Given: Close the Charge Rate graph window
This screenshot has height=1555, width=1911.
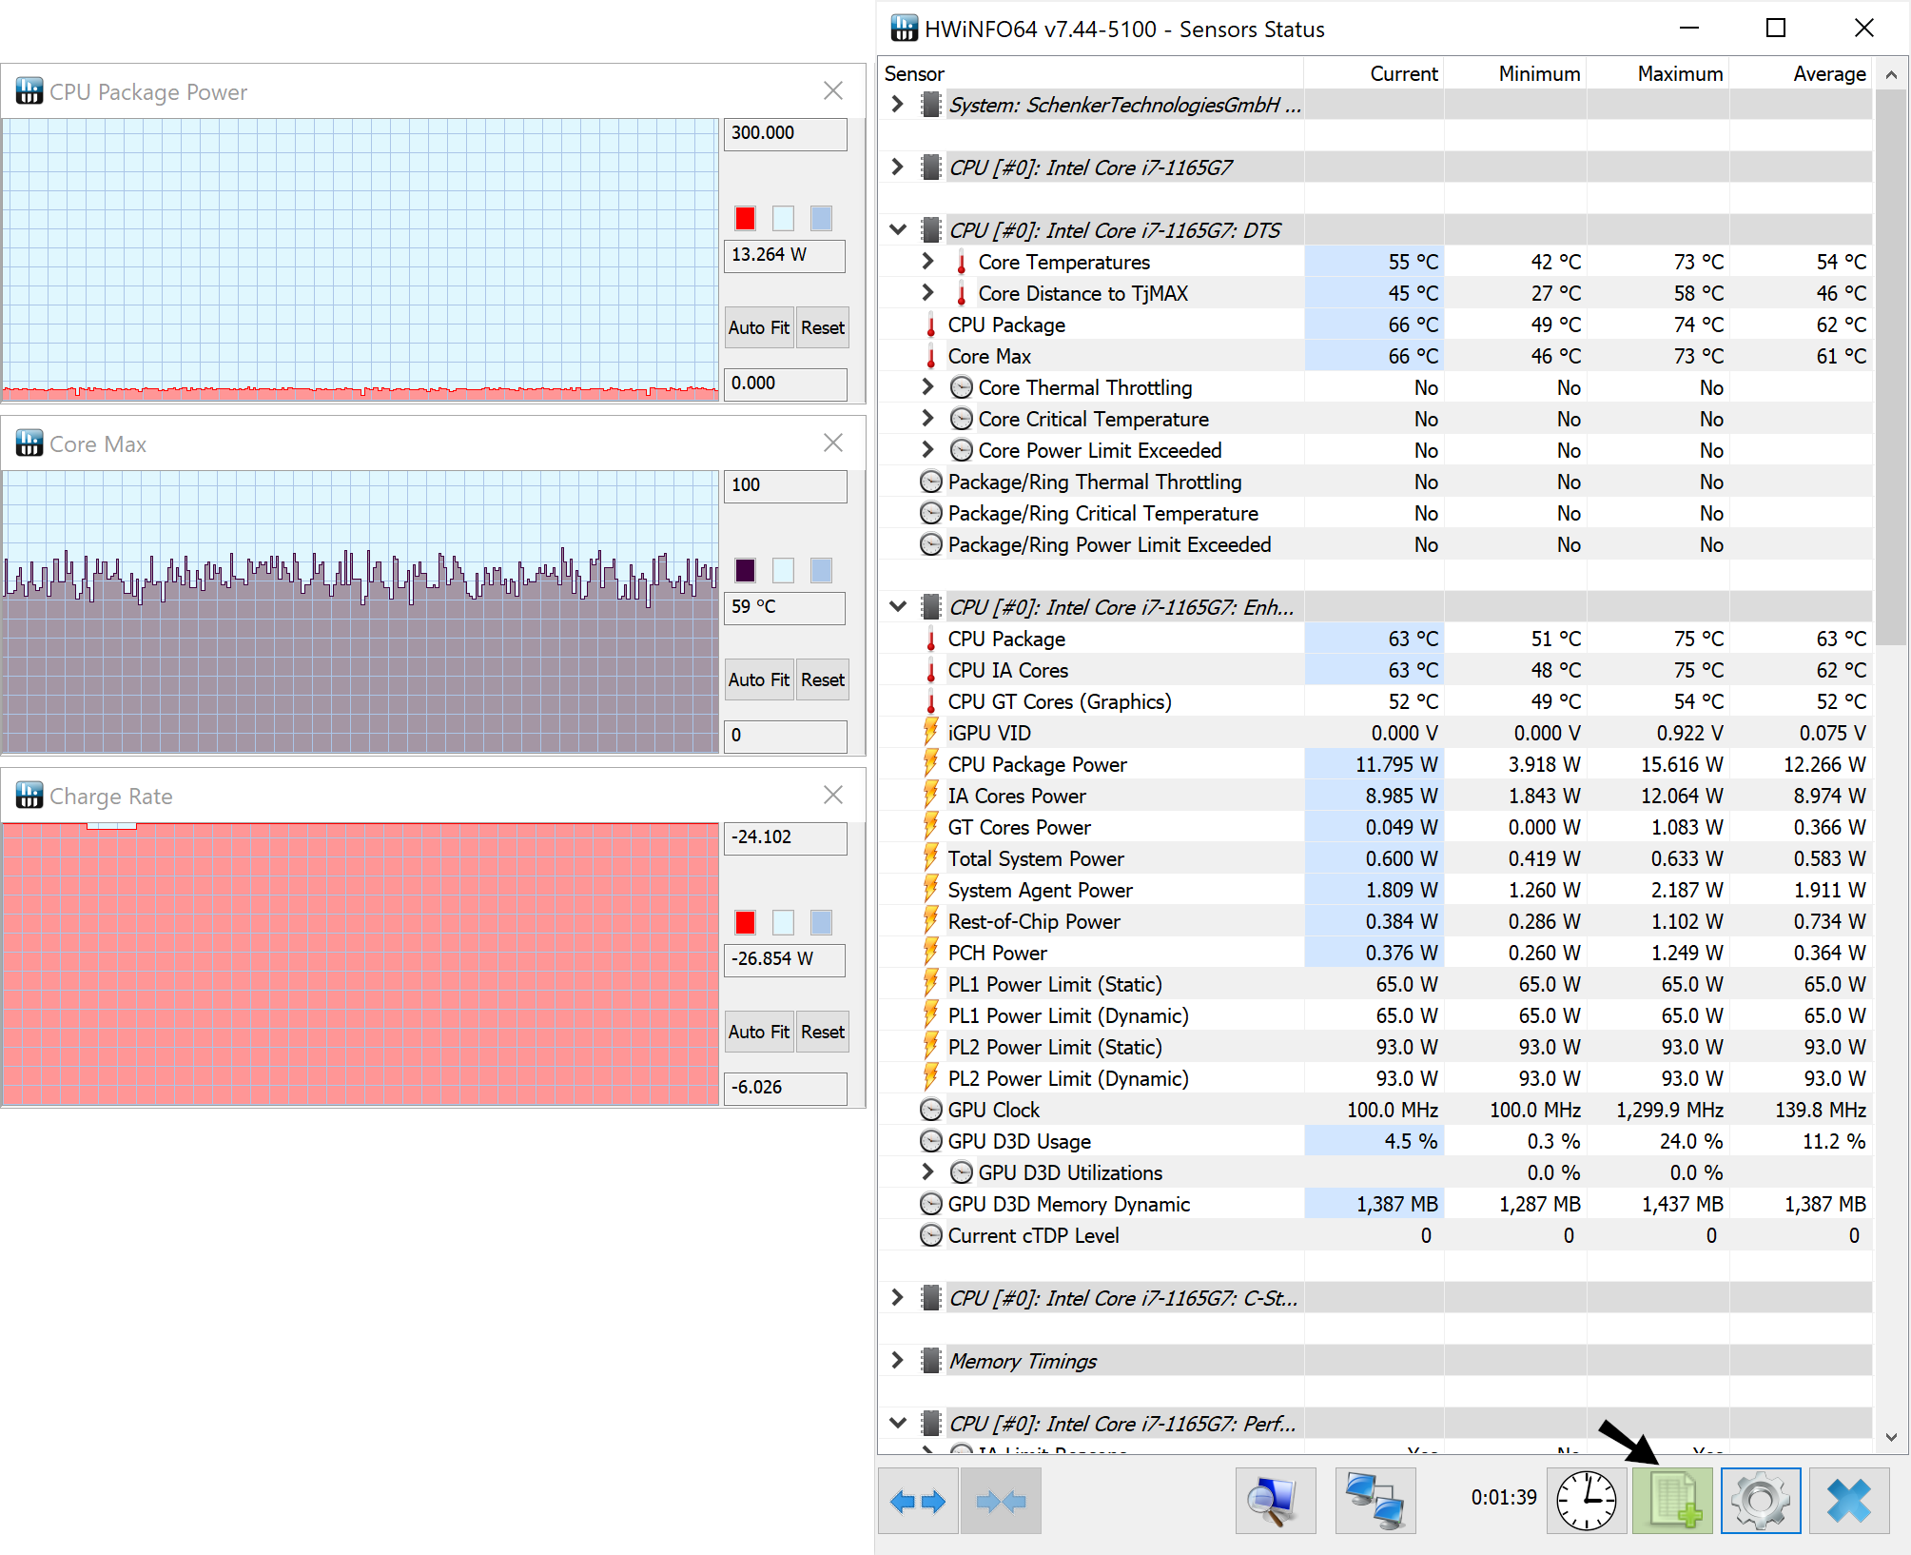Looking at the screenshot, I should tap(833, 795).
